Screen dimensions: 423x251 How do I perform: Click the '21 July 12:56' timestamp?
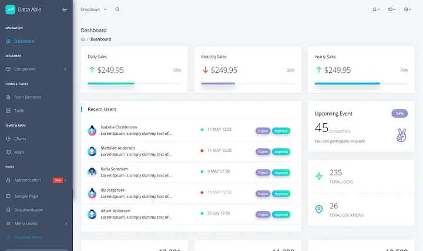point(219,213)
